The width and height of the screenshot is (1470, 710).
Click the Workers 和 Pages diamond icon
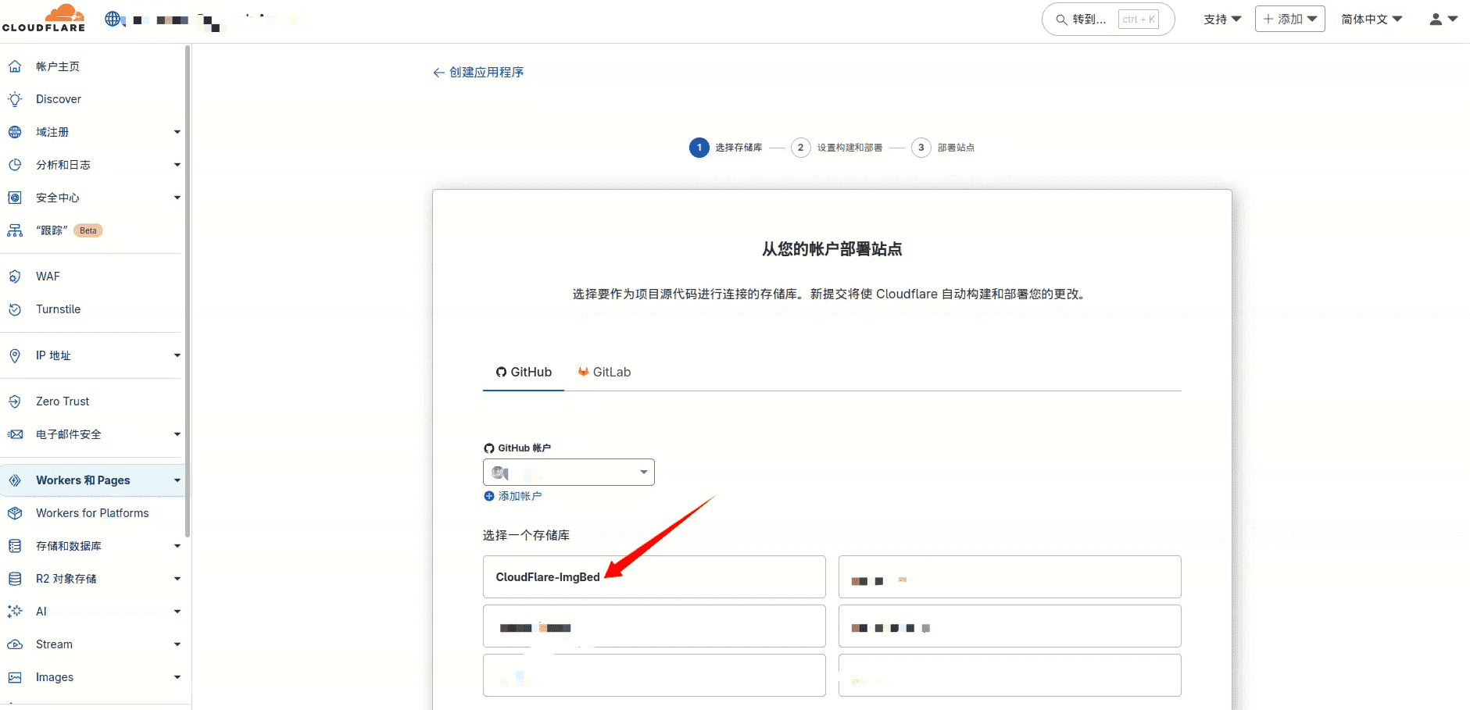(15, 480)
